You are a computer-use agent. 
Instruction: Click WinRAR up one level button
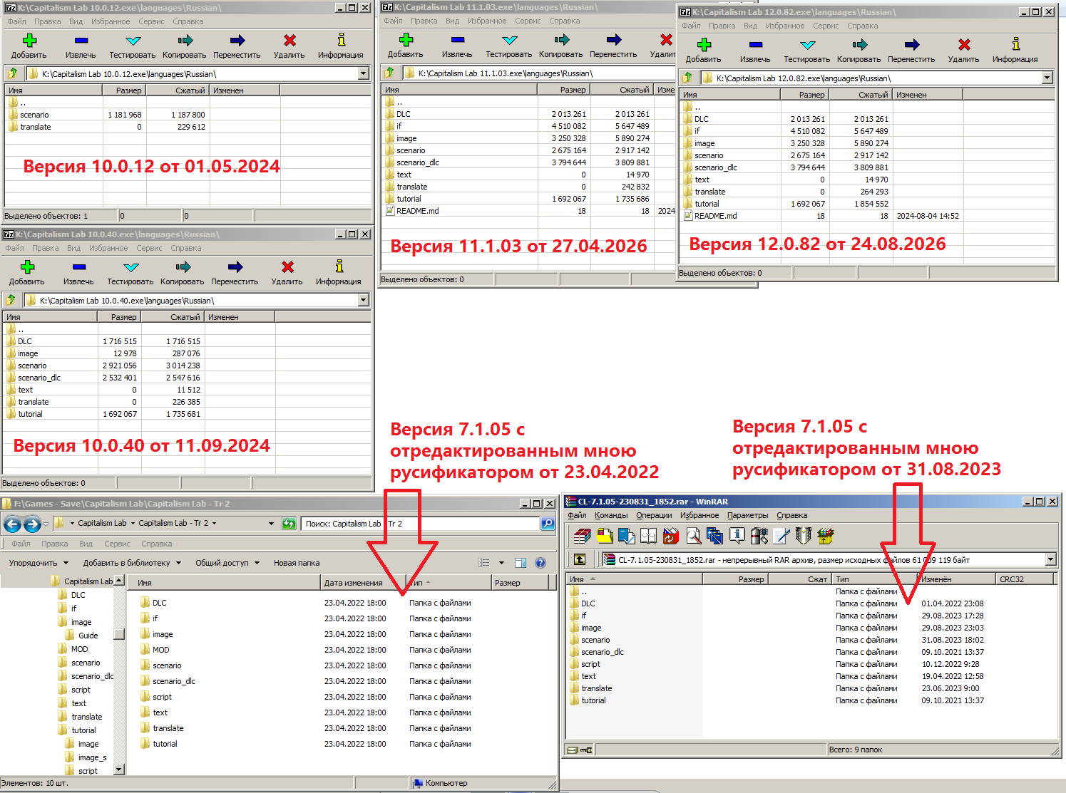(x=580, y=560)
